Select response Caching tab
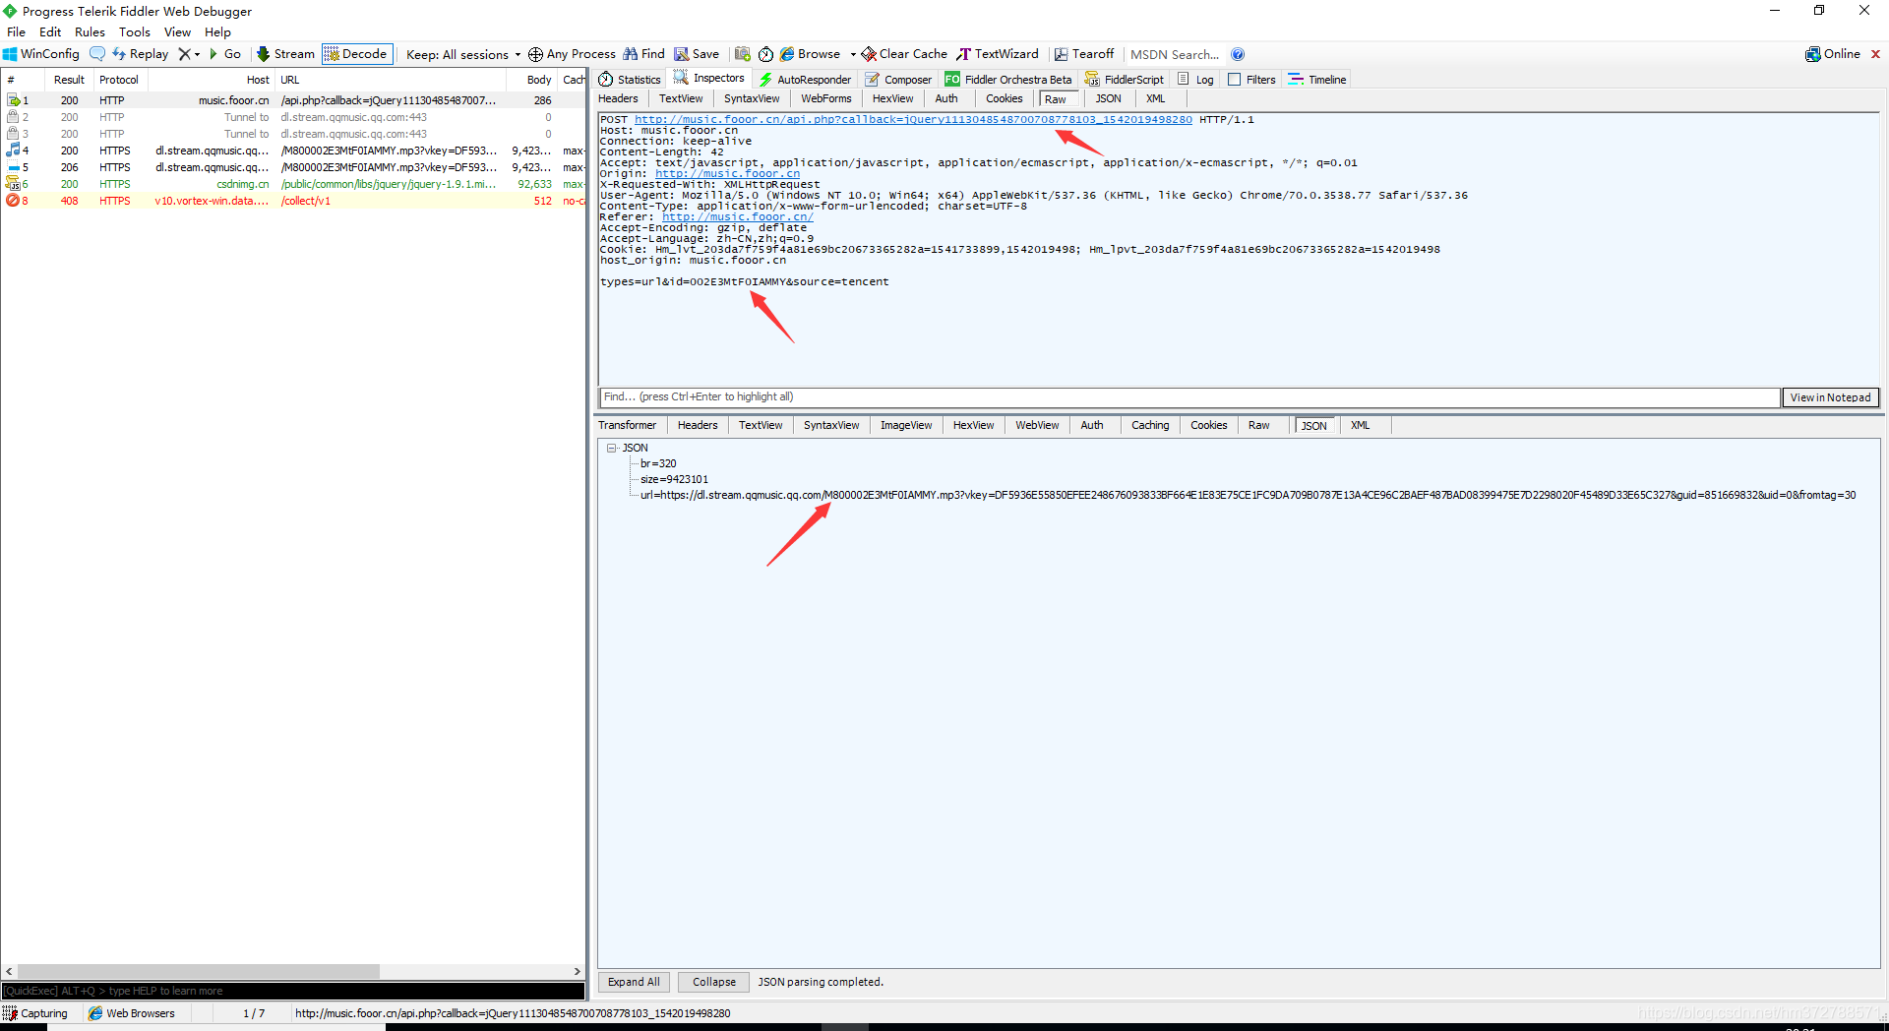The width and height of the screenshot is (1889, 1031). [x=1150, y=425]
